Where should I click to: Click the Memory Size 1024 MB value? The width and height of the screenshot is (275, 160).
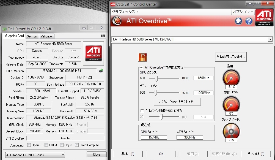pos(39,111)
